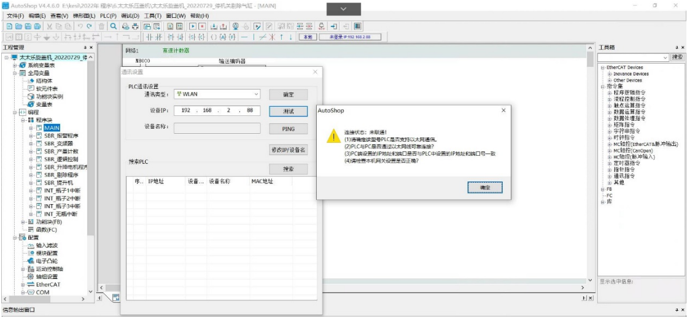The image size is (687, 317).
Task: Click the Delete trash can icon
Action: point(101,26)
